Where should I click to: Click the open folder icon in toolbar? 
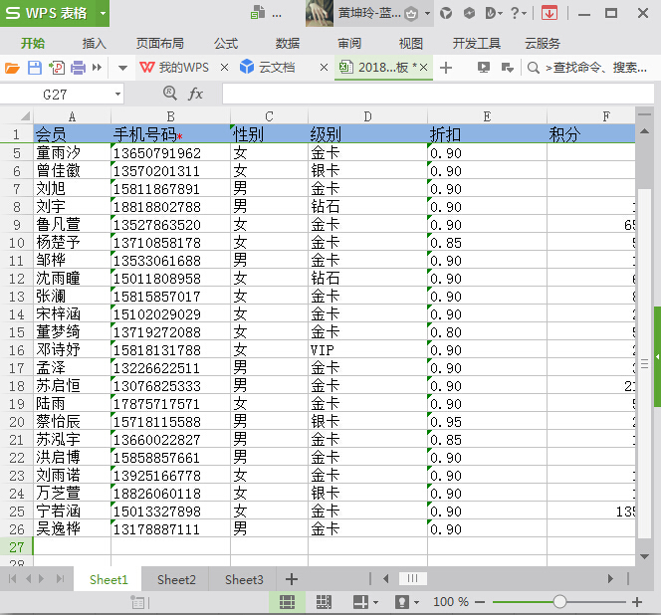(12, 68)
